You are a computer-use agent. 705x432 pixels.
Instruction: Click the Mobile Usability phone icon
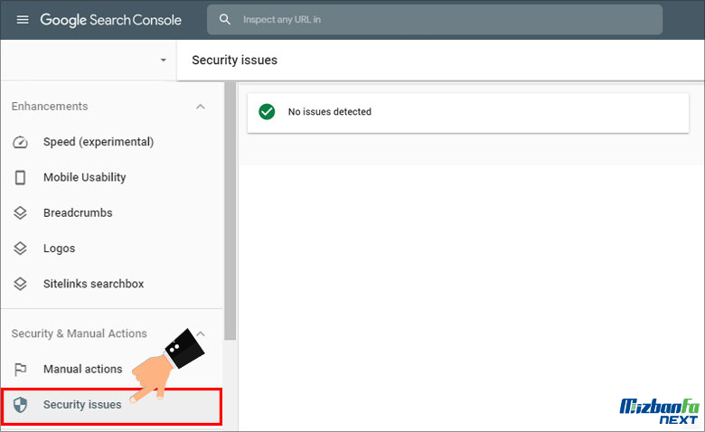21,177
